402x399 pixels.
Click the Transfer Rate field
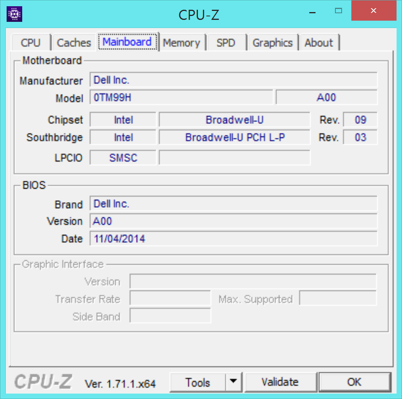pyautogui.click(x=170, y=298)
